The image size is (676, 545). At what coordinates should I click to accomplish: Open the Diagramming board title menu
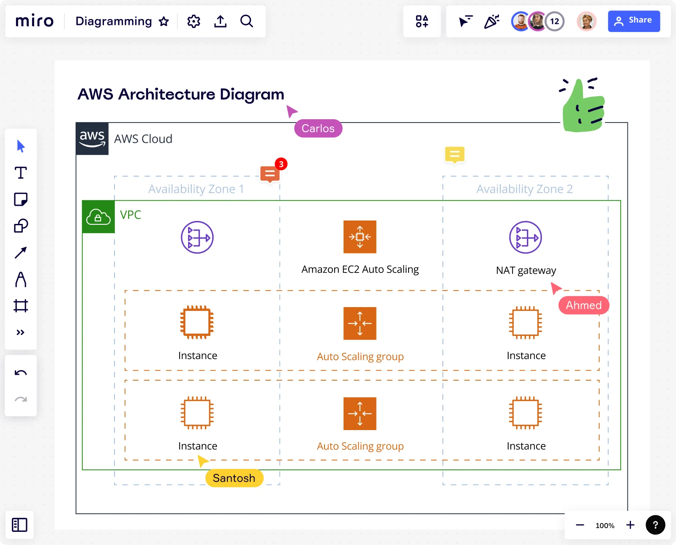(x=113, y=21)
